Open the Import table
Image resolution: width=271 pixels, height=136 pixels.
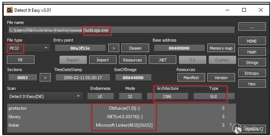point(103,60)
